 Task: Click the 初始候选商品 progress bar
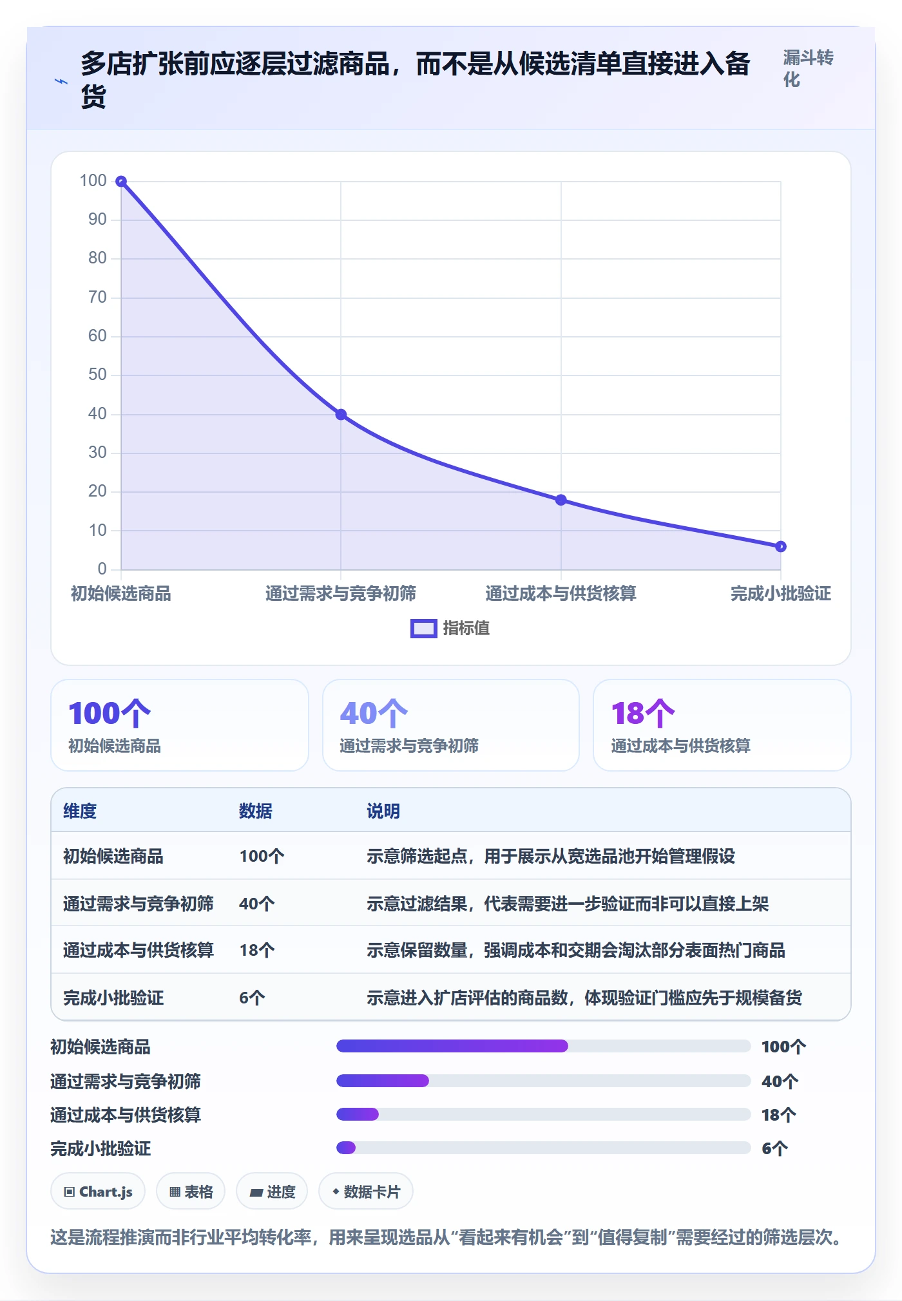(543, 1046)
